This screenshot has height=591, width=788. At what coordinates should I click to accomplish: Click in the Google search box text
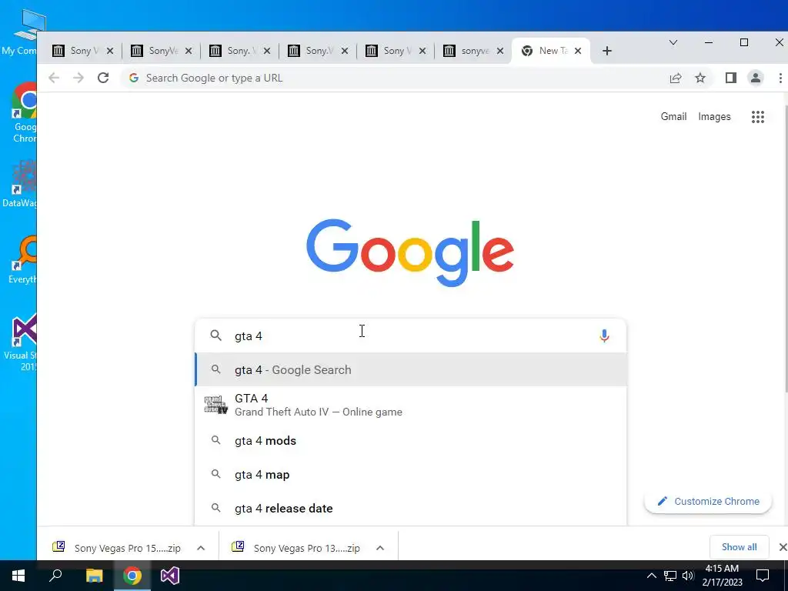click(412, 336)
